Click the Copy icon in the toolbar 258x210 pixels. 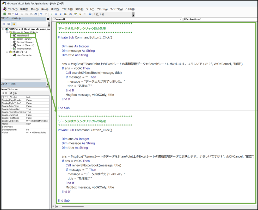pos(27,14)
